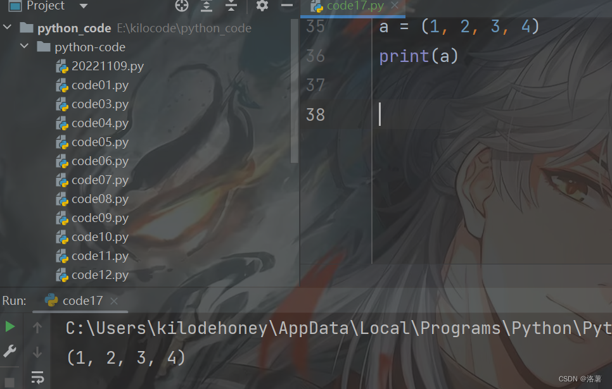Open file code03.py
Screen dimensions: 612x389
point(100,104)
